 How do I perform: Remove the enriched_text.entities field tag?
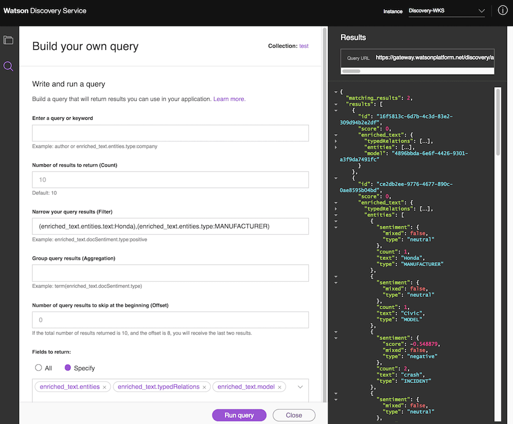[105, 387]
